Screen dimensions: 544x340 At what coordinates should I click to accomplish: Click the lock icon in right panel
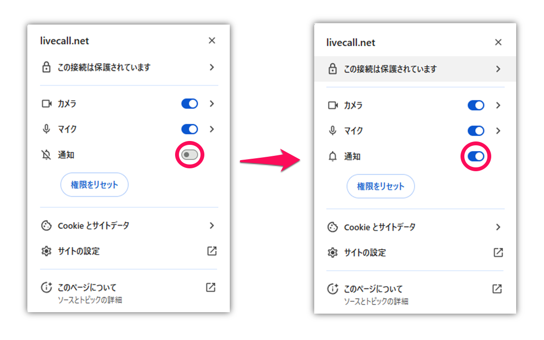pos(332,69)
